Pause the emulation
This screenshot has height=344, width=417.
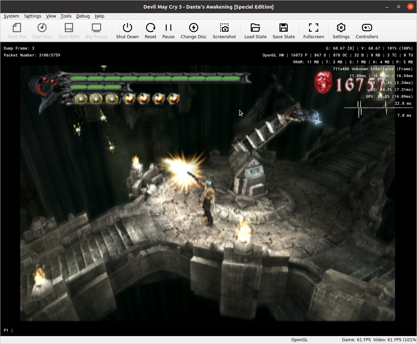tap(169, 31)
